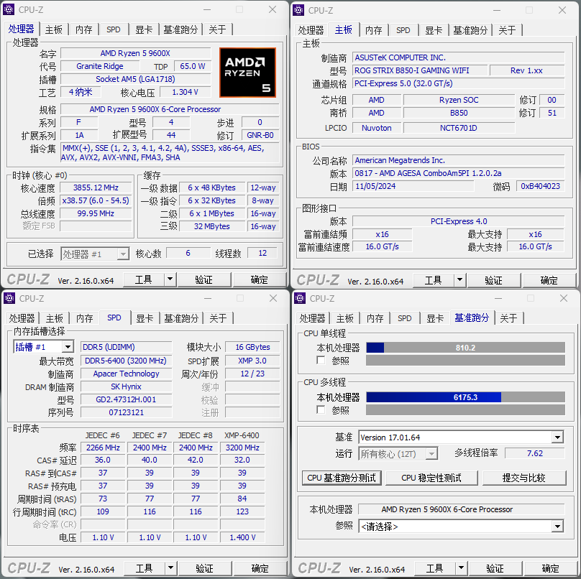This screenshot has width=581, height=579.
Task: Click CPU-Z app icon in mainboard window title bar
Action: point(298,10)
